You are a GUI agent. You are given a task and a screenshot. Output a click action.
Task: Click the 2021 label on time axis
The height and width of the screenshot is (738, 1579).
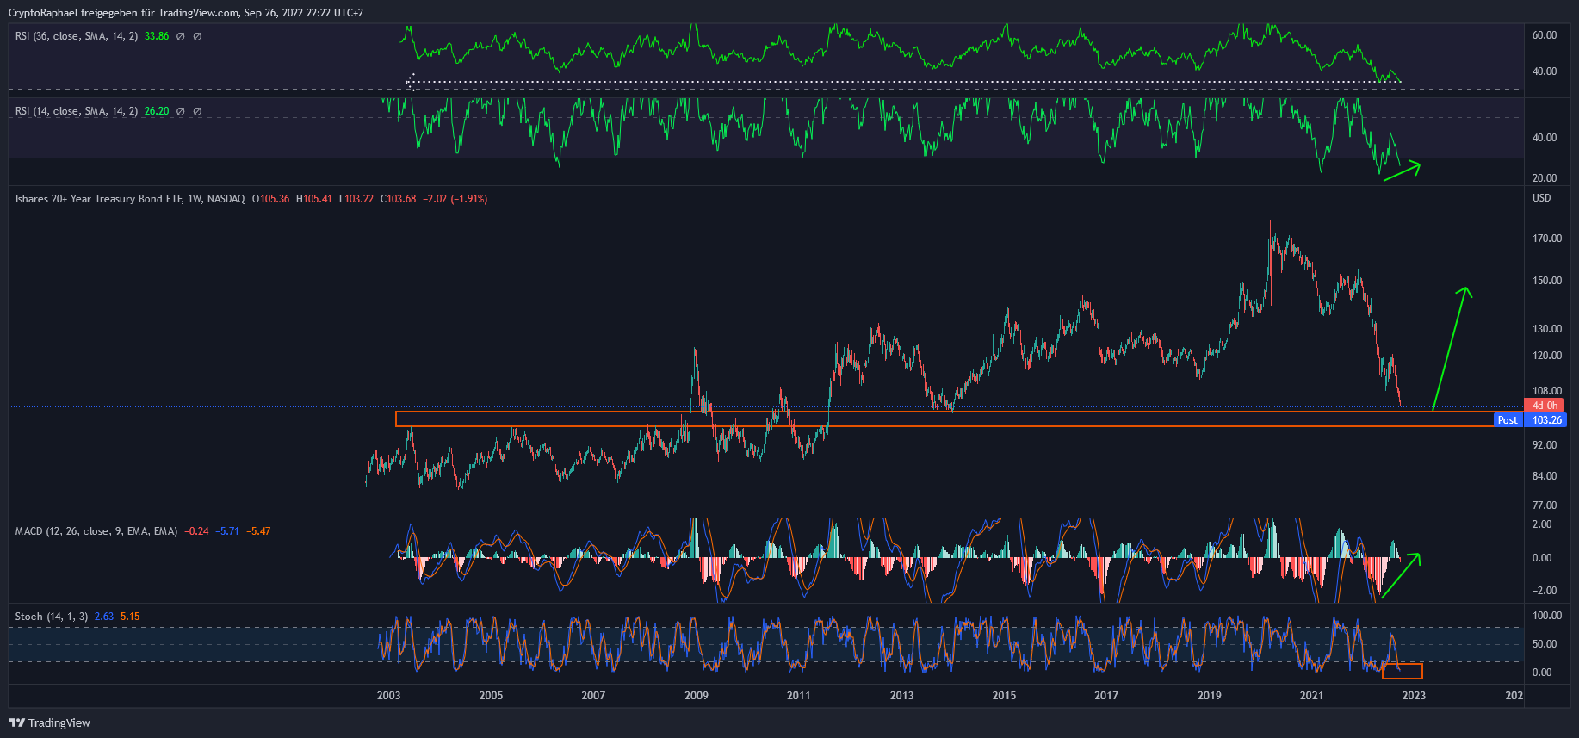click(x=1311, y=696)
